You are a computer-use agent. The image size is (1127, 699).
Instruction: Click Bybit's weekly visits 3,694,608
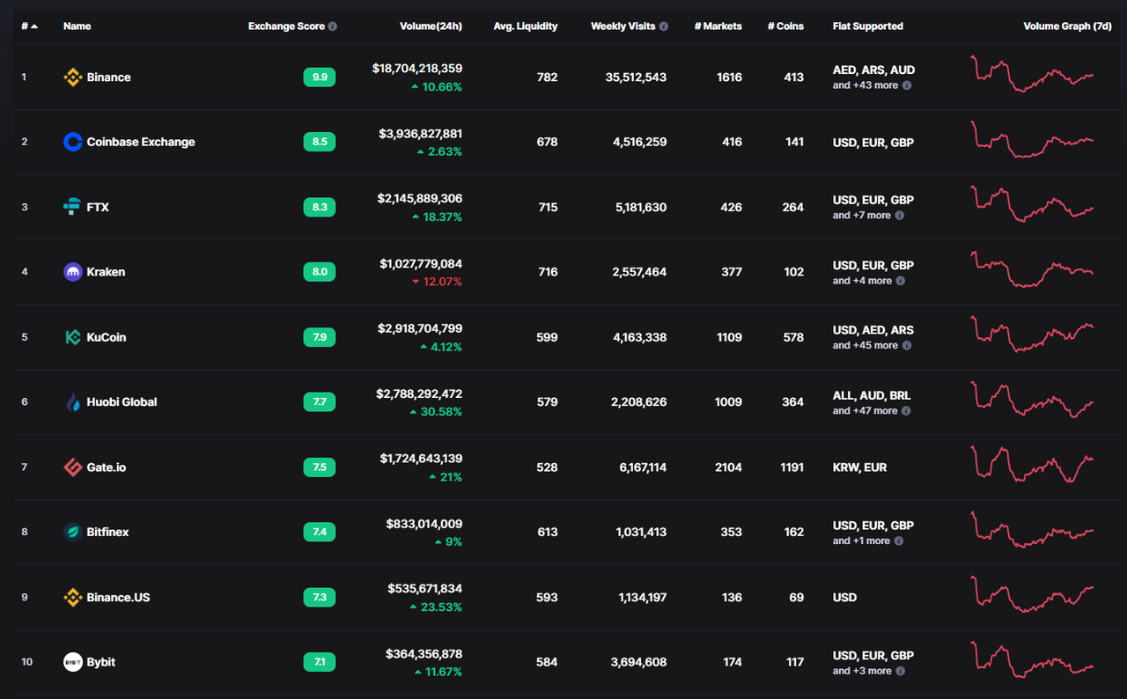[x=640, y=662]
